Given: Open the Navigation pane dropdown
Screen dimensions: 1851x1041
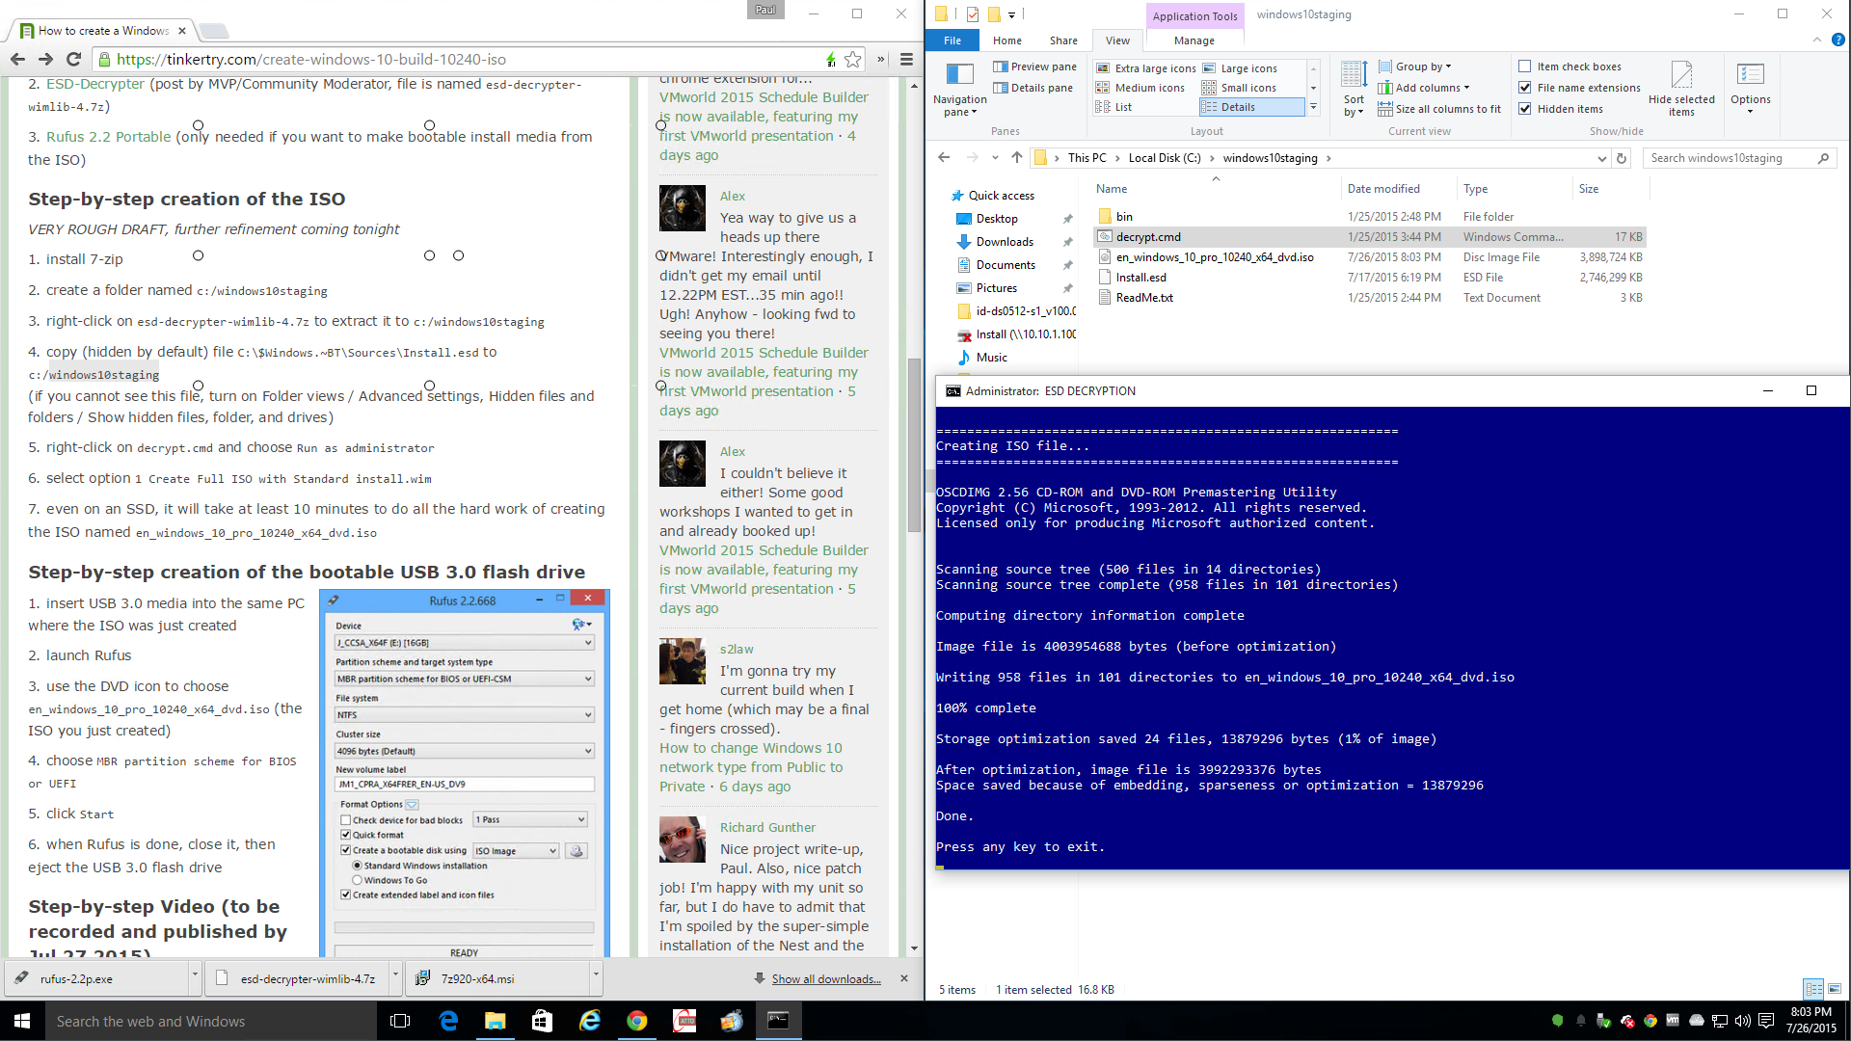Looking at the screenshot, I should click(959, 89).
